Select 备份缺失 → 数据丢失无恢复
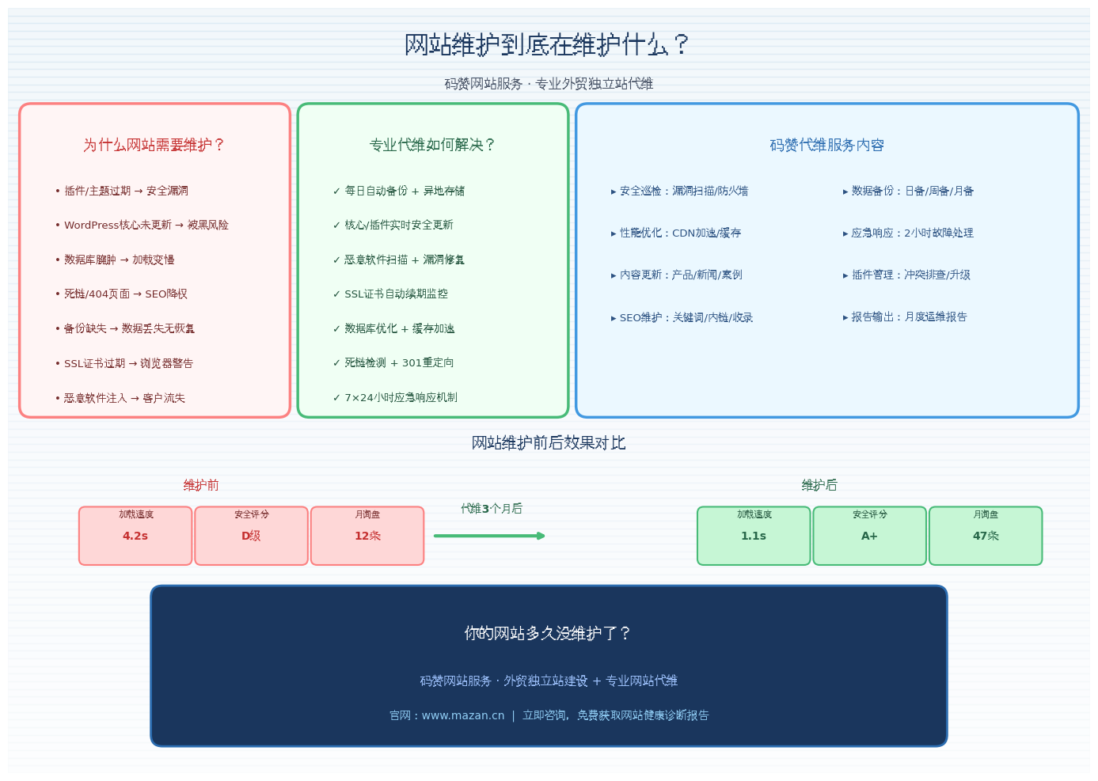 (125, 328)
